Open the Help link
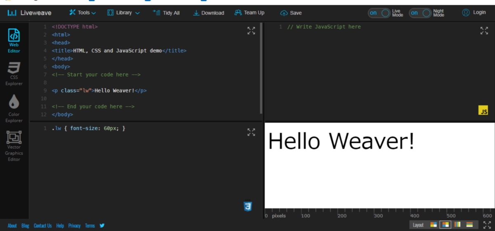The image size is (495, 231). (x=60, y=226)
